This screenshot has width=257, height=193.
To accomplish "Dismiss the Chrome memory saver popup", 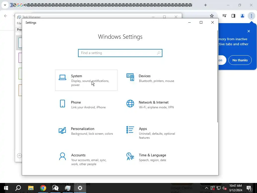I will point(249,31).
